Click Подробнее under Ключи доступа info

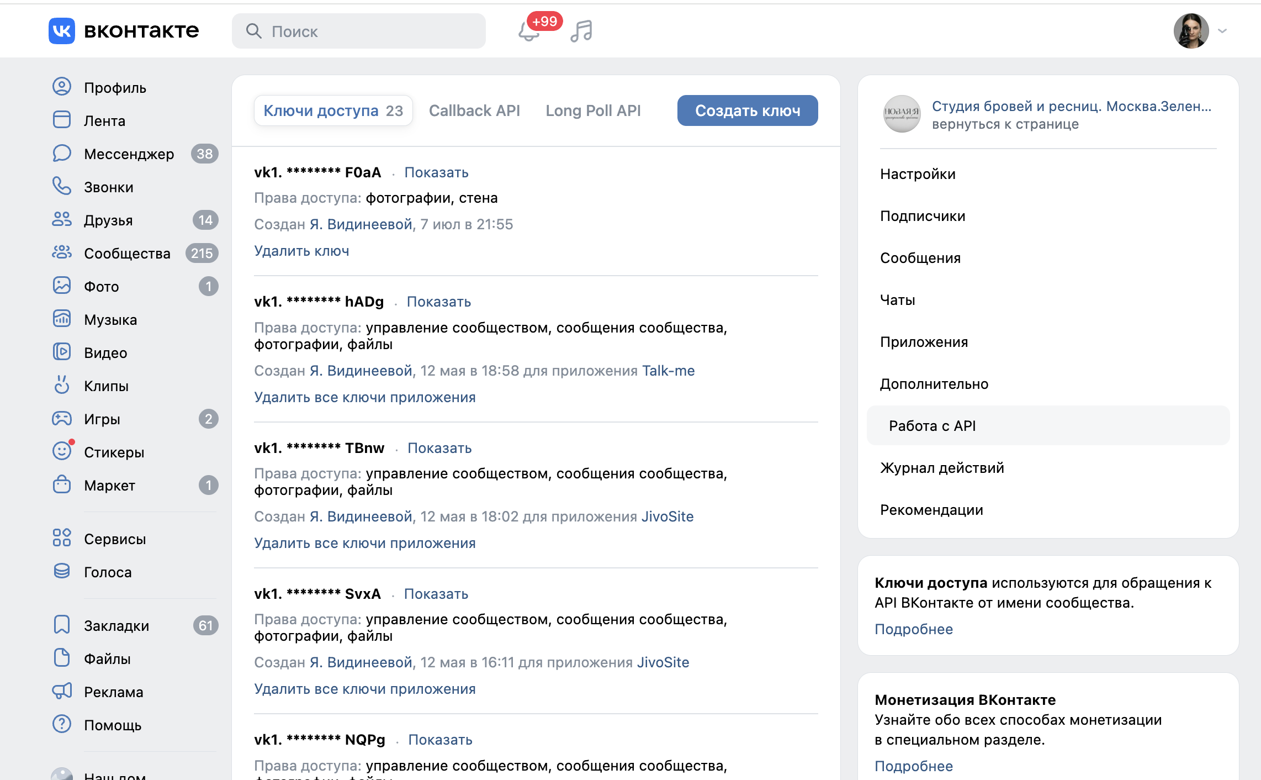[x=914, y=629]
